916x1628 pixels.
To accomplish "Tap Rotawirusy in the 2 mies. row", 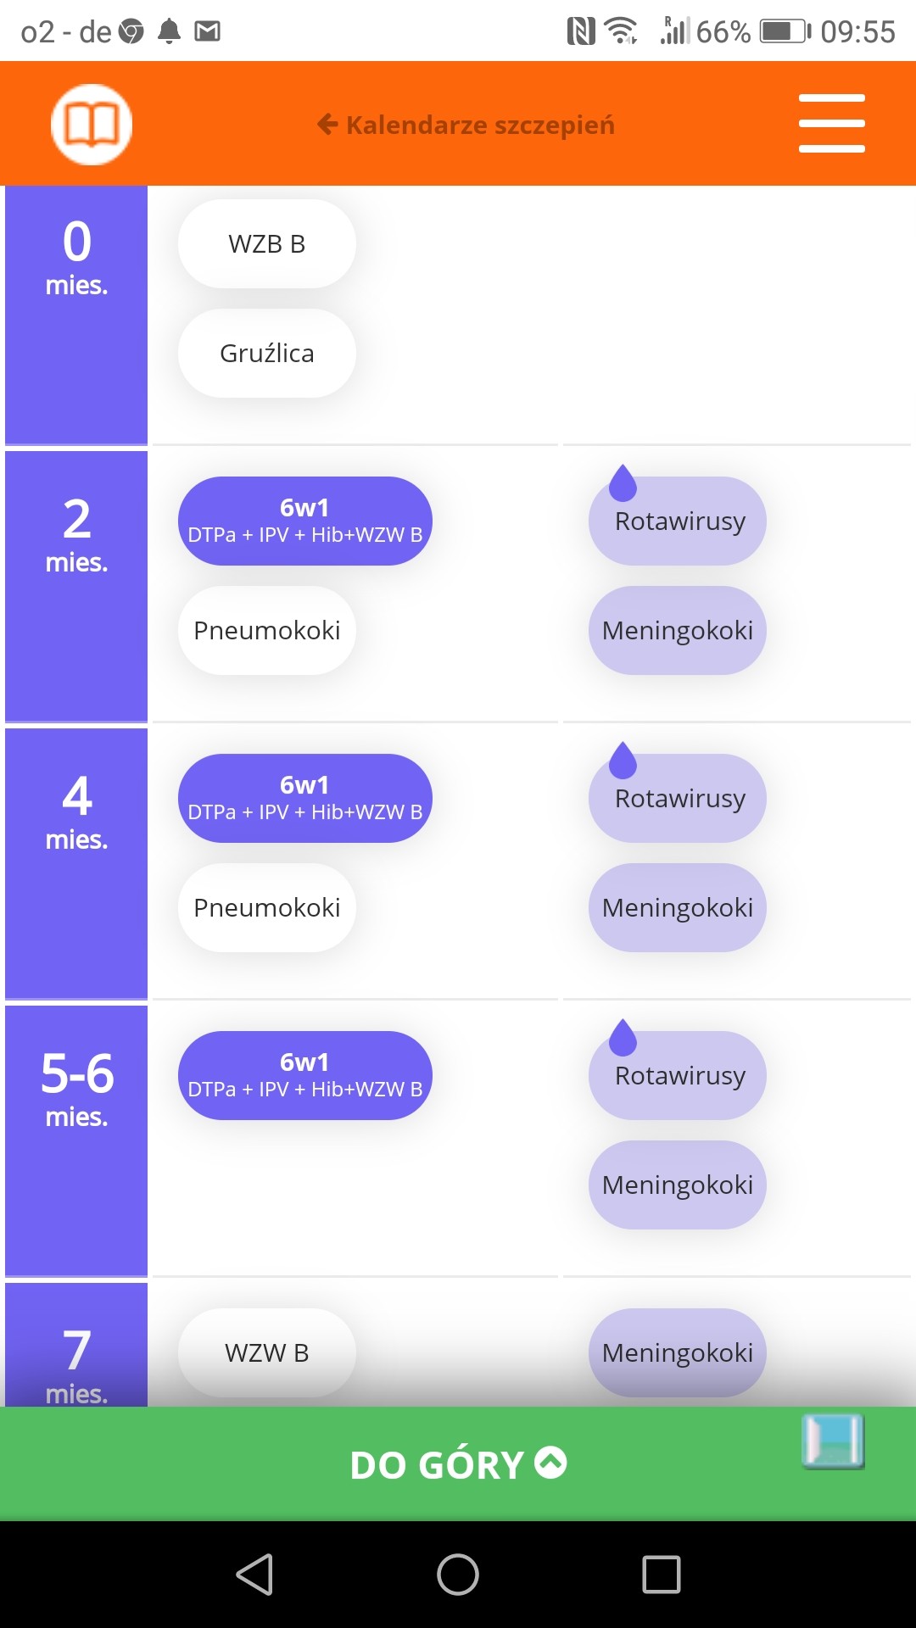I will (x=678, y=521).
